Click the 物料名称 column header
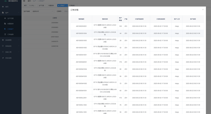The width and height of the screenshot is (211, 114). click(105, 19)
